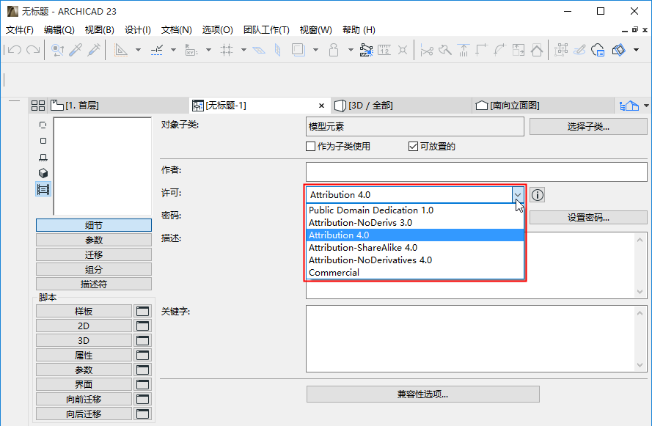
Task: Click the license information (i) icon
Action: [x=538, y=195]
